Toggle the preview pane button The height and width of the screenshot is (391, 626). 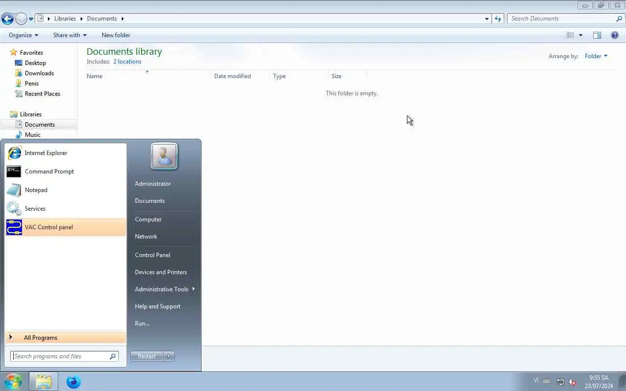pyautogui.click(x=597, y=35)
